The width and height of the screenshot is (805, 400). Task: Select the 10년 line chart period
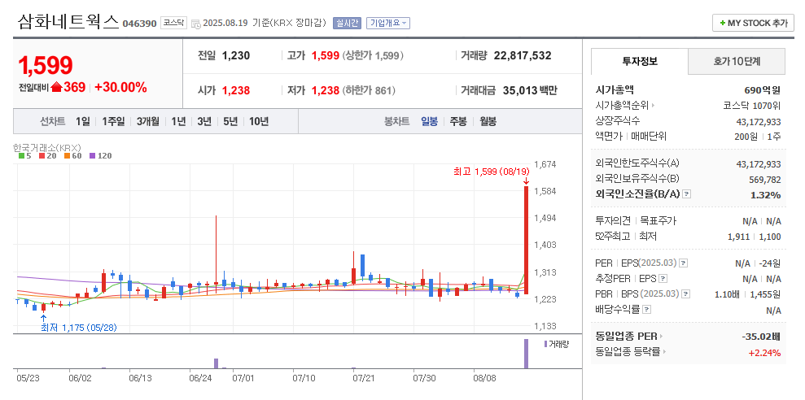(x=259, y=121)
